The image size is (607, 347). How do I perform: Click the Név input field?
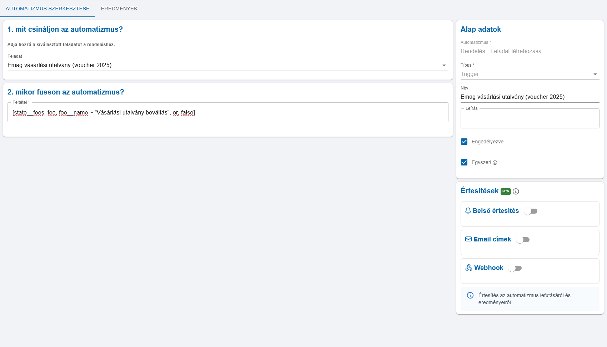click(x=530, y=97)
